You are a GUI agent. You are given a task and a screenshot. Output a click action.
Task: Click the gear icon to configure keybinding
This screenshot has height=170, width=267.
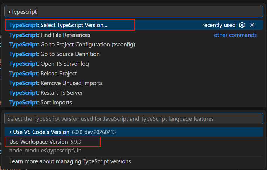242,25
